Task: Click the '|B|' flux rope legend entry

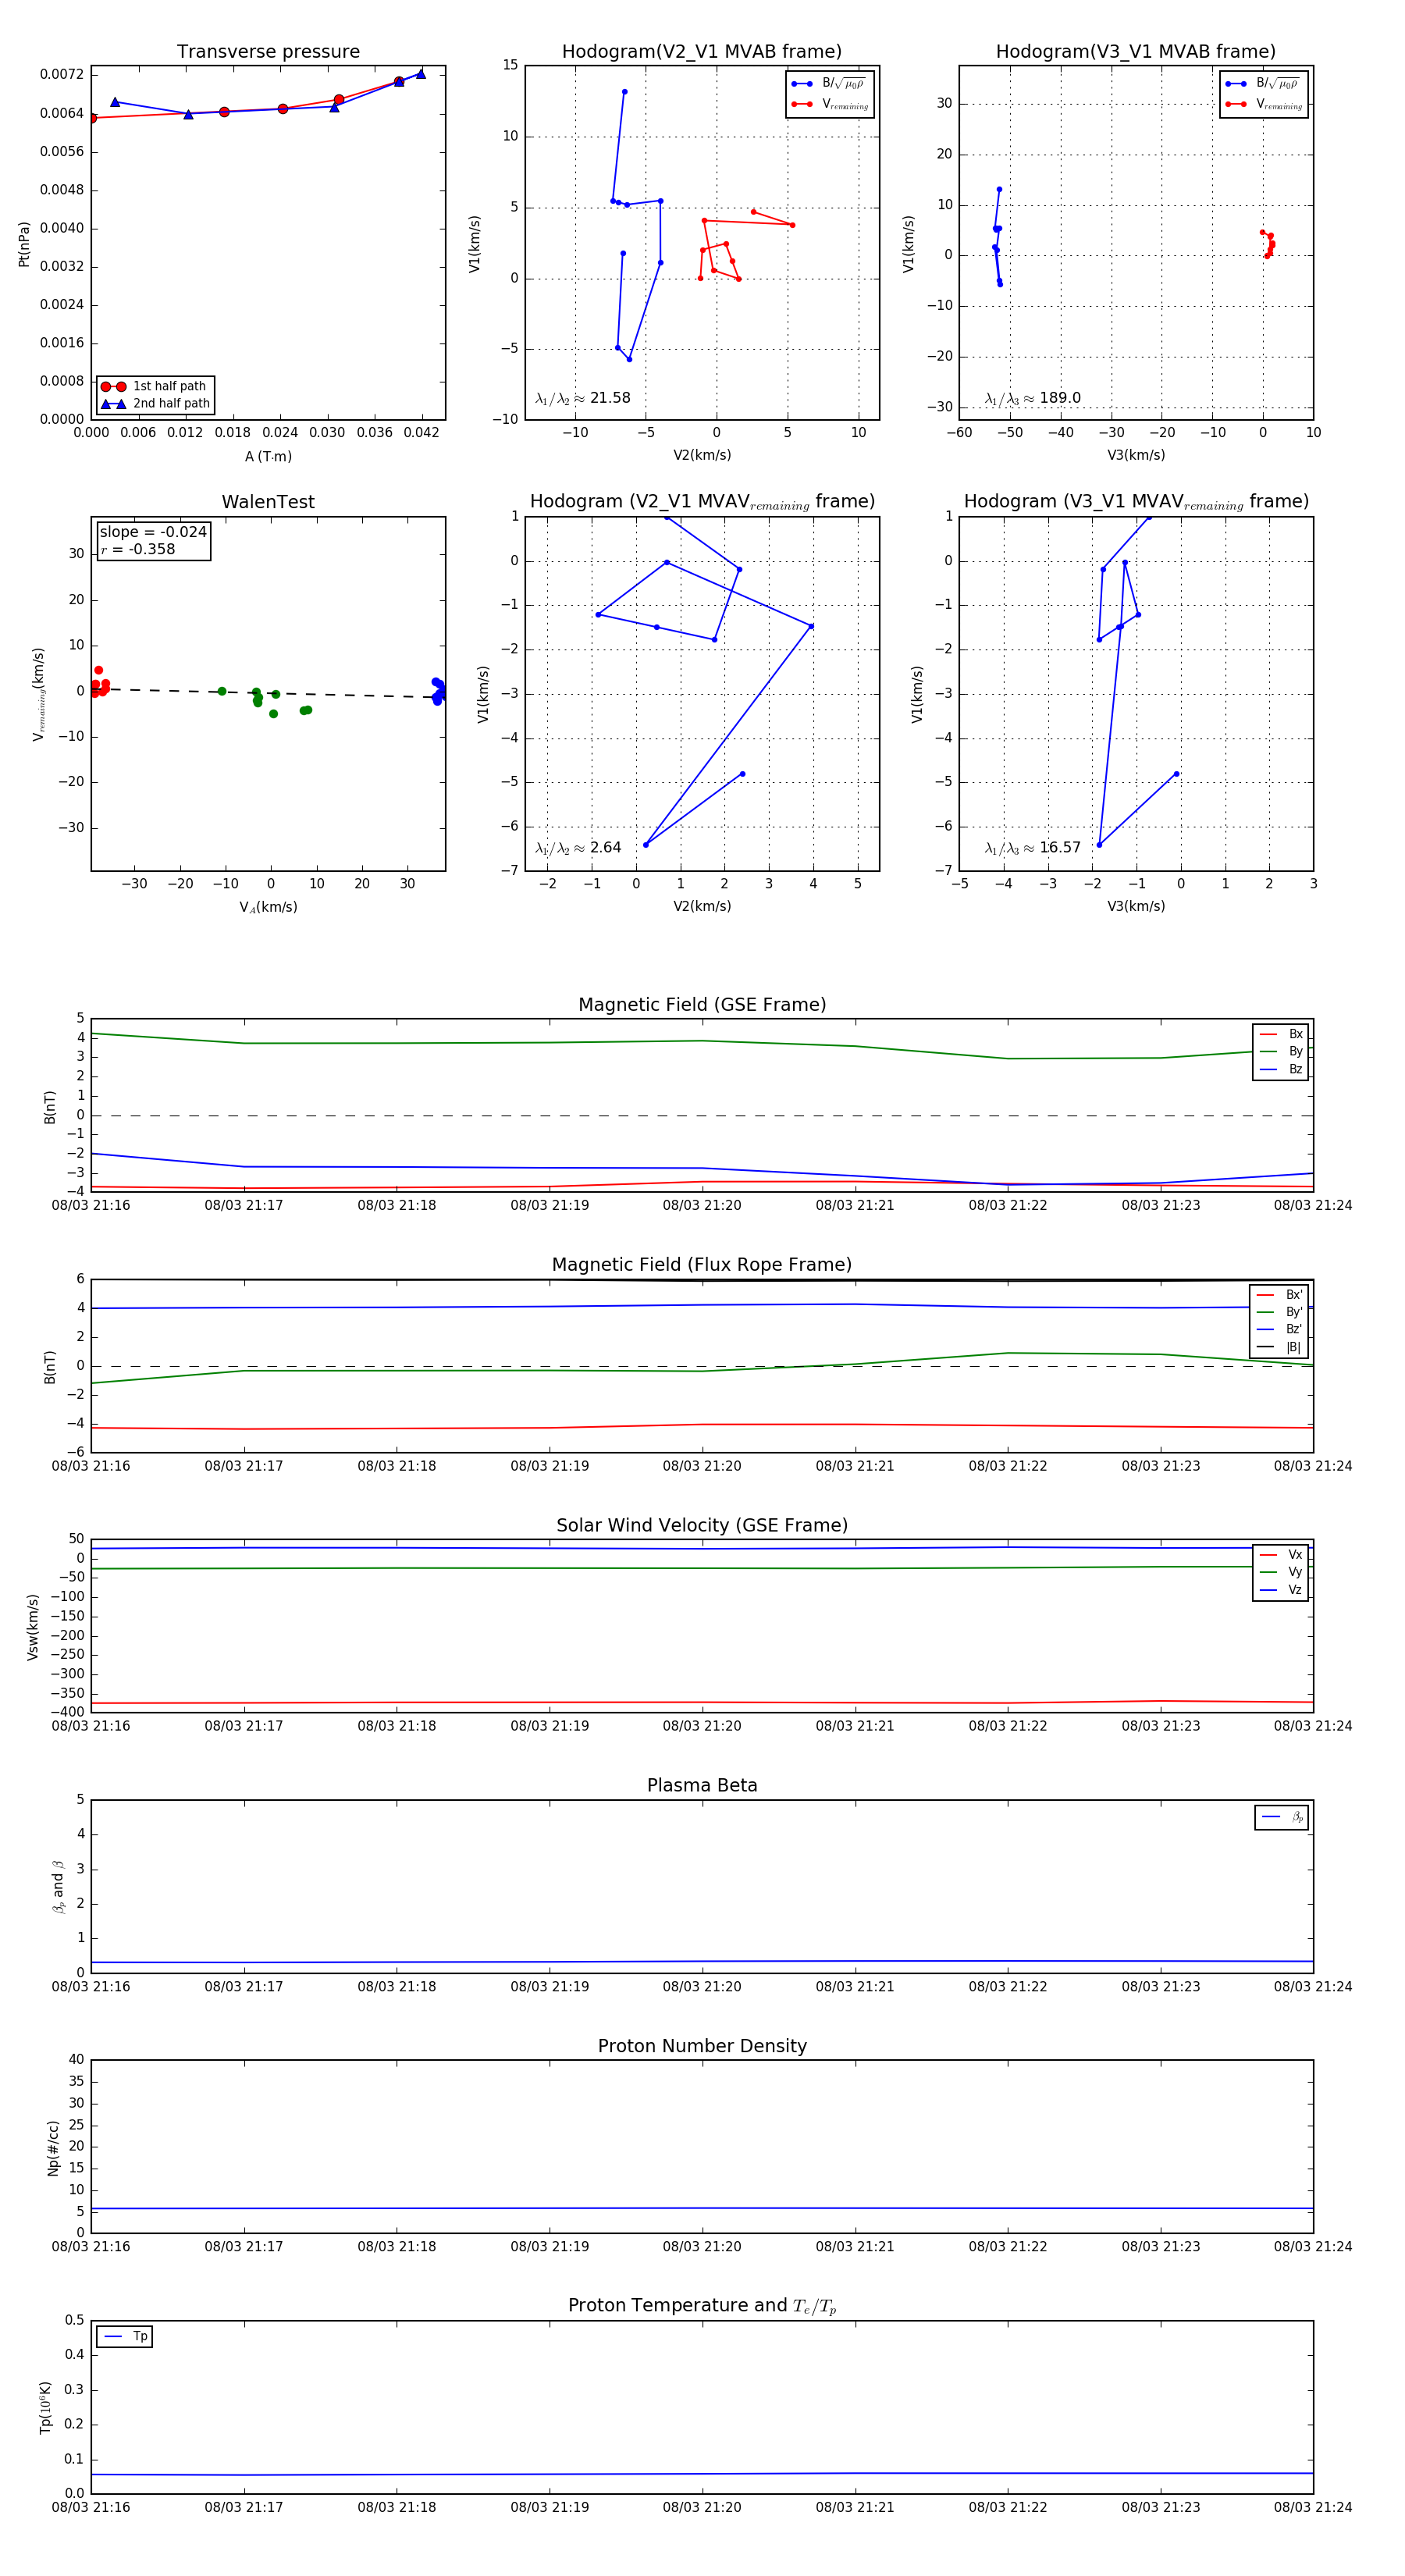Action: 1280,1348
